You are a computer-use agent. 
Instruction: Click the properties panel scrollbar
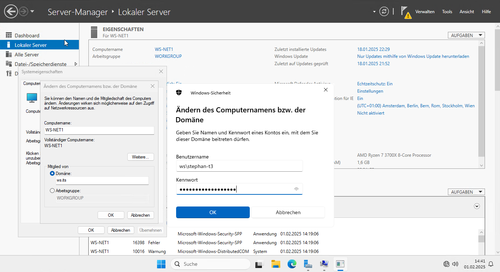coord(482,104)
